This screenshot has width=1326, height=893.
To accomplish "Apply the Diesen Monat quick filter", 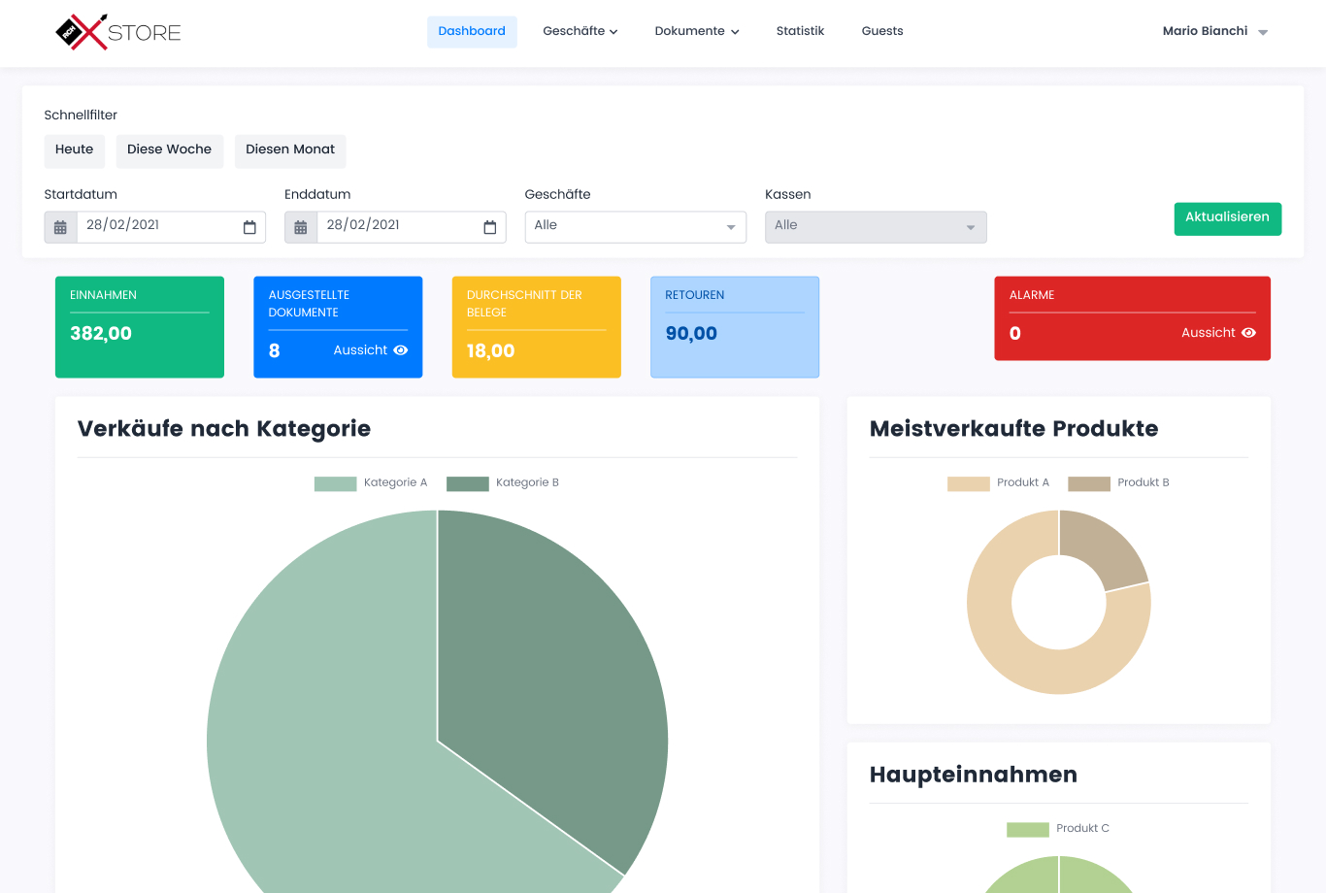I will click(290, 150).
